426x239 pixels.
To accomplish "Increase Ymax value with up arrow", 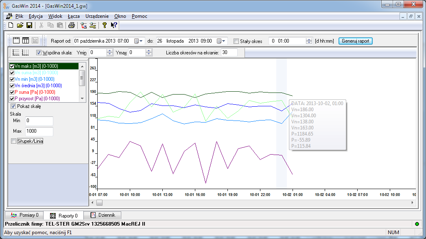I will tap(149, 51).
